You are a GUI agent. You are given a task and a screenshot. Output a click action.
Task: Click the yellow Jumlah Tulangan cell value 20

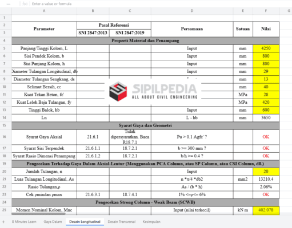[x=266, y=172]
